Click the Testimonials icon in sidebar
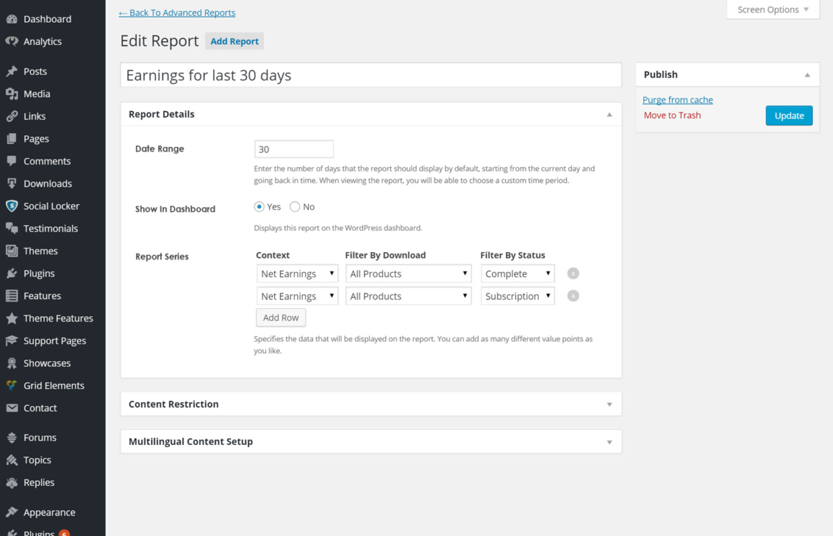 12,228
